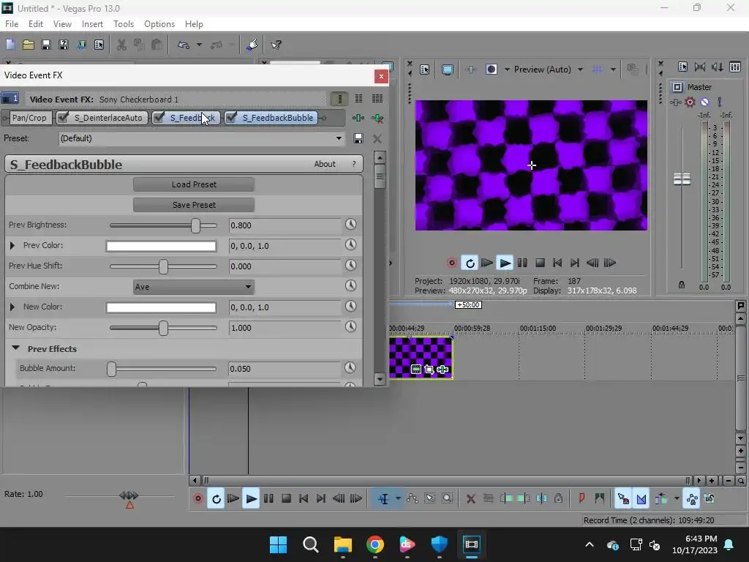Click the Event Pan/Crop icon on timeline clip
The image size is (749, 562).
(x=429, y=370)
